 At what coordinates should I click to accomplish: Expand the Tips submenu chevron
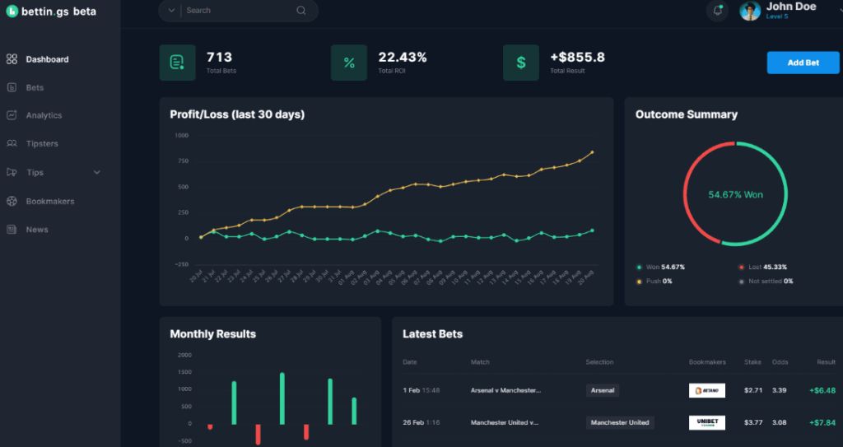[97, 173]
